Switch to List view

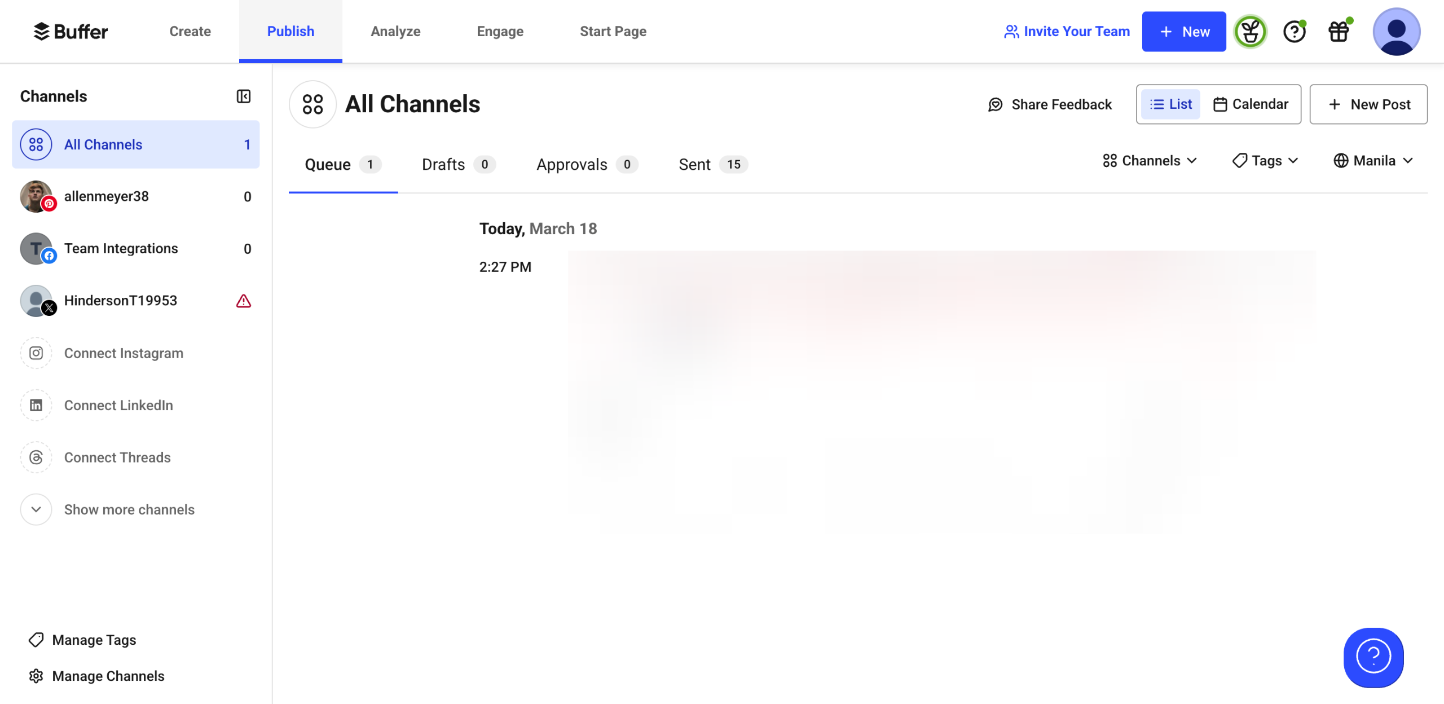point(1171,104)
